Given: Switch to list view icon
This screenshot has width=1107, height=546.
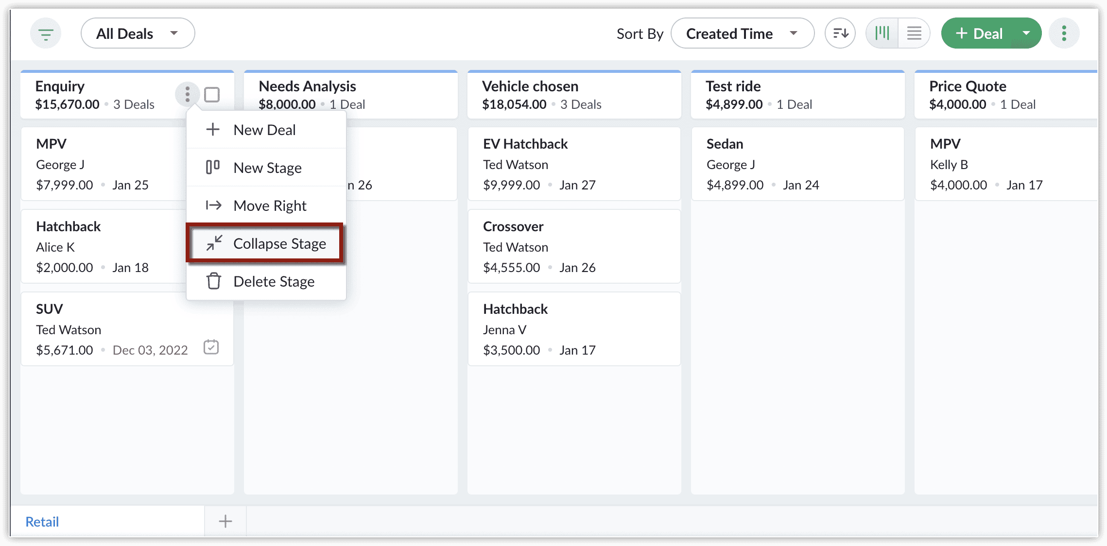Looking at the screenshot, I should [914, 34].
